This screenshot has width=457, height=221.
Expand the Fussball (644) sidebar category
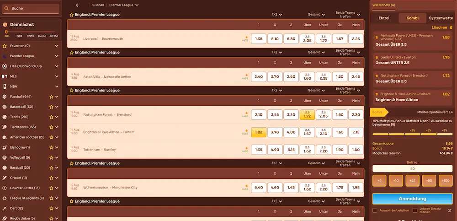57,97
